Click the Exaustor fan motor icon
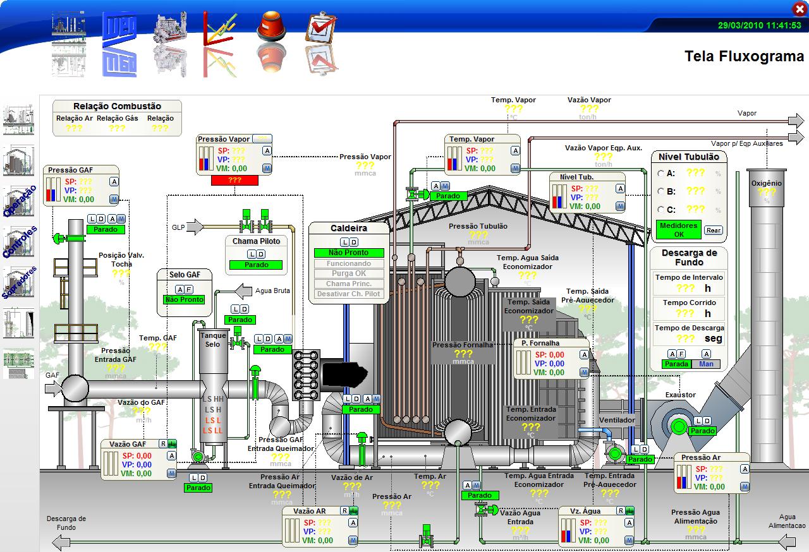The image size is (809, 552). click(679, 428)
